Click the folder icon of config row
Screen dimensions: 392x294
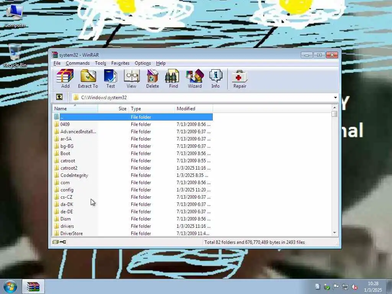(x=57, y=190)
